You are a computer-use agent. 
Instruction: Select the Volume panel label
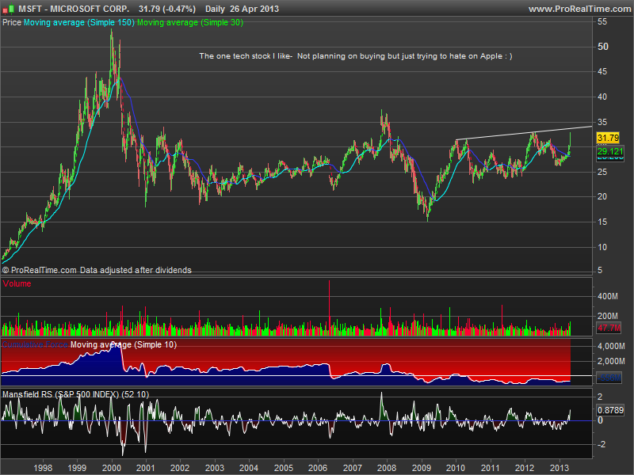(17, 283)
